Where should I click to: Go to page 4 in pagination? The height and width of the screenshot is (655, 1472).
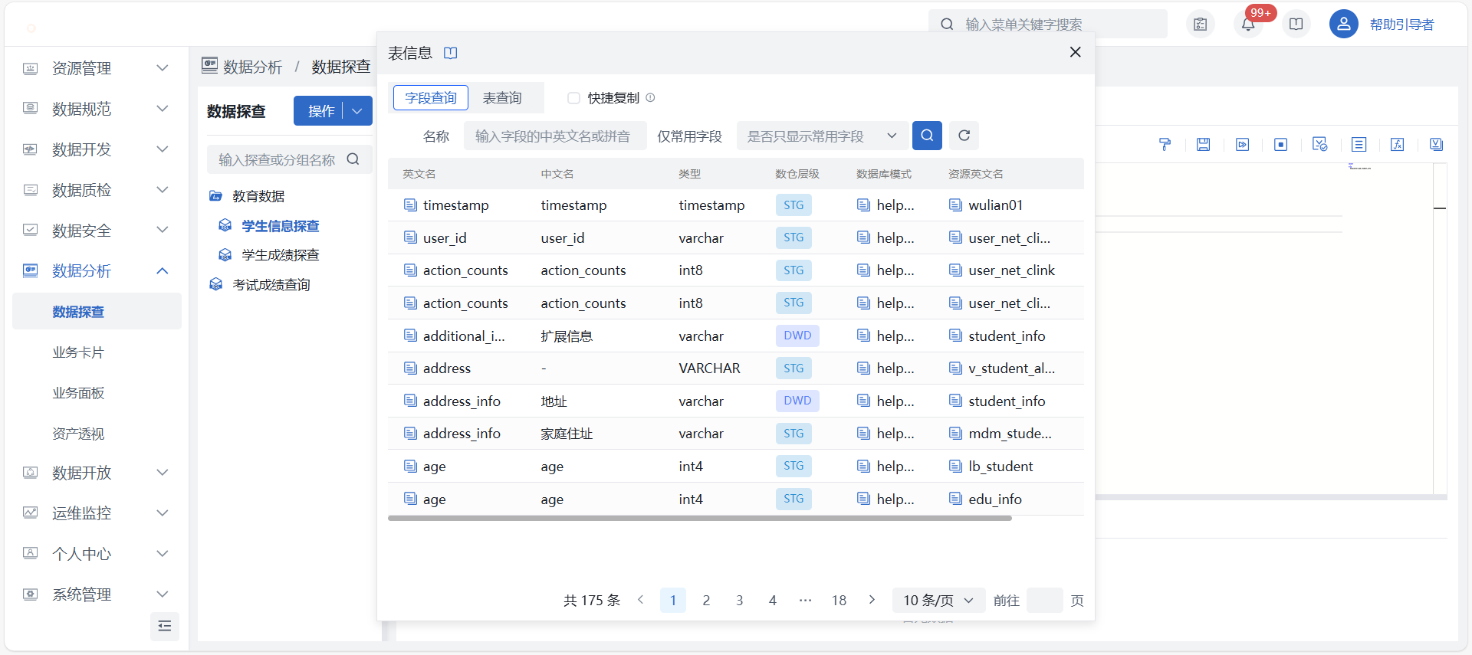(x=773, y=600)
